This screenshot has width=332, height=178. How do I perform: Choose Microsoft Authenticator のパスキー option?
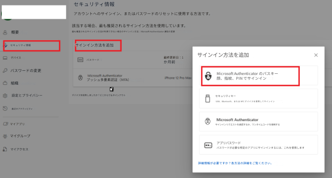coord(258,76)
